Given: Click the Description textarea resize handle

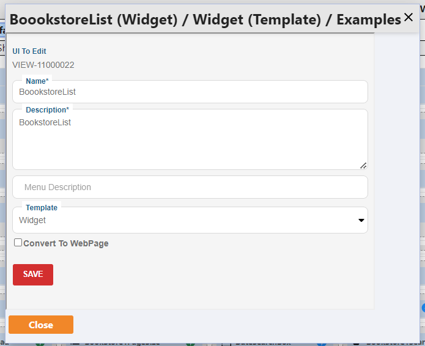Looking at the screenshot, I should point(363,166).
